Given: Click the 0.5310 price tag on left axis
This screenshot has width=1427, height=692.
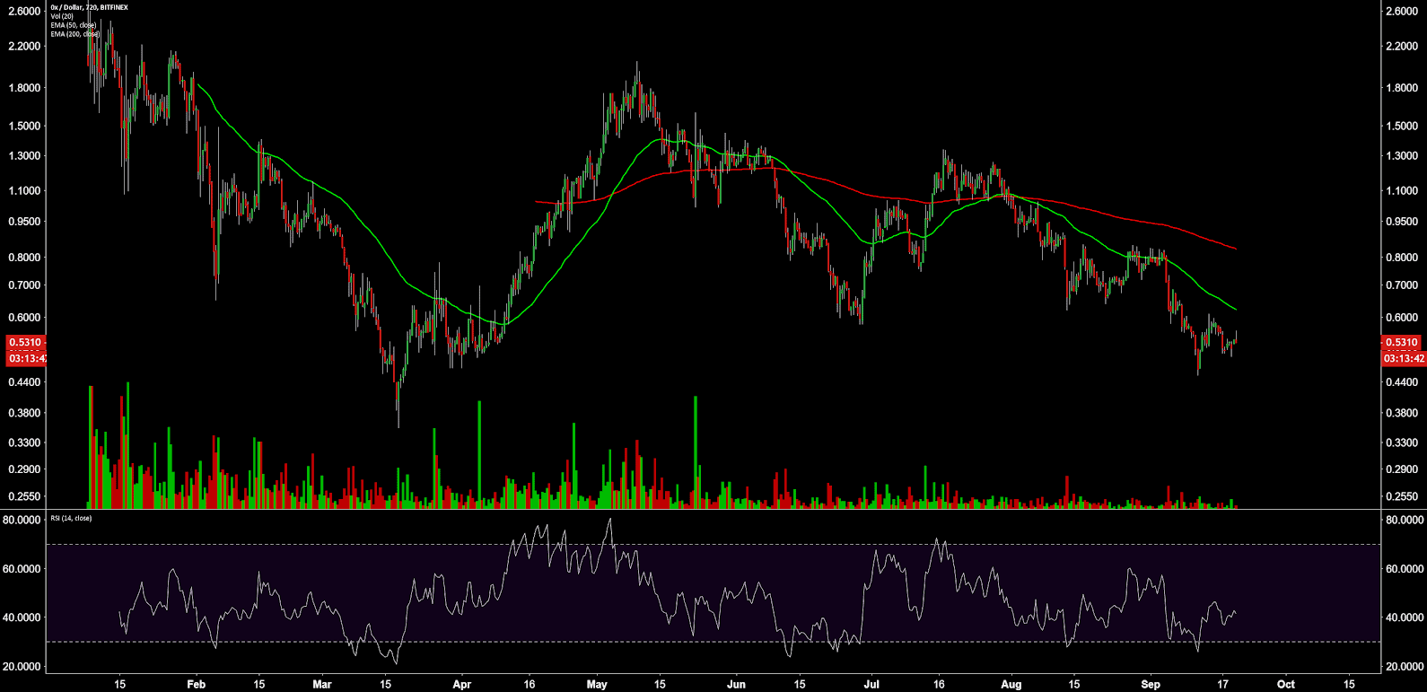Looking at the screenshot, I should pos(24,342).
